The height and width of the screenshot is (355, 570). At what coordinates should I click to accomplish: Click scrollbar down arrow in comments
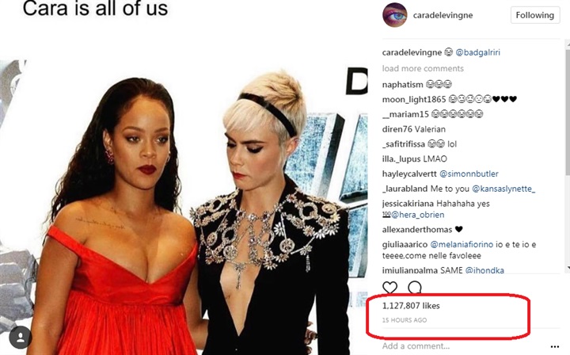pyautogui.click(x=568, y=268)
